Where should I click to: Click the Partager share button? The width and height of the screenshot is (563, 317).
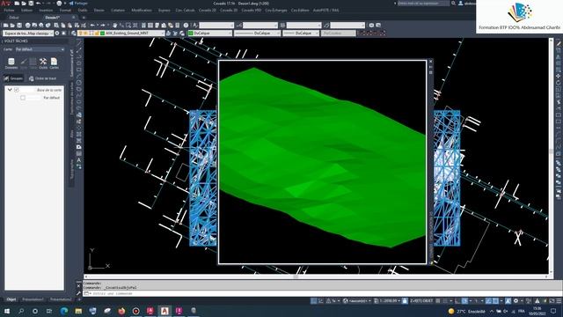coord(78,4)
